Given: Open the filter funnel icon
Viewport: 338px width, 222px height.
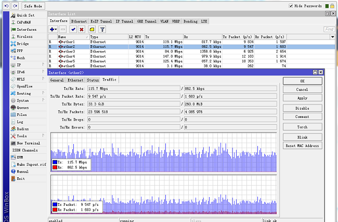Looking at the screenshot, I should pos(102,30).
